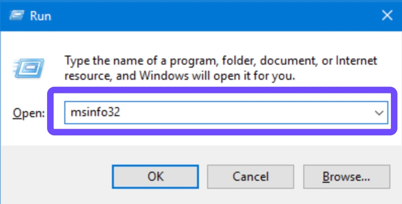This screenshot has width=402, height=204.
Task: Click the dialog description text
Action: [221, 69]
